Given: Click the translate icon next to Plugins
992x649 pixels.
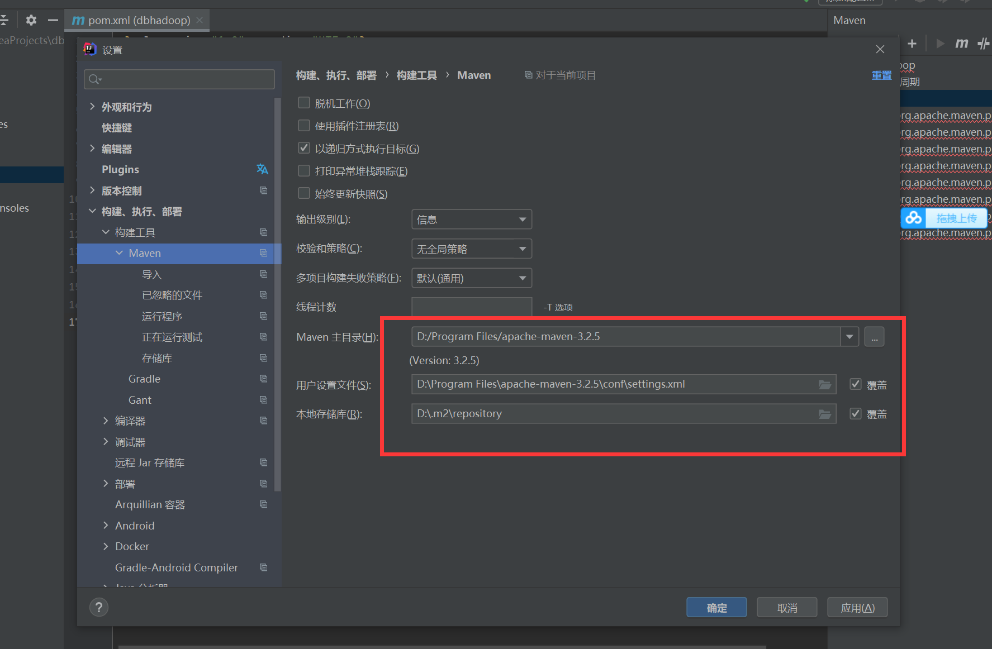Looking at the screenshot, I should (x=262, y=169).
